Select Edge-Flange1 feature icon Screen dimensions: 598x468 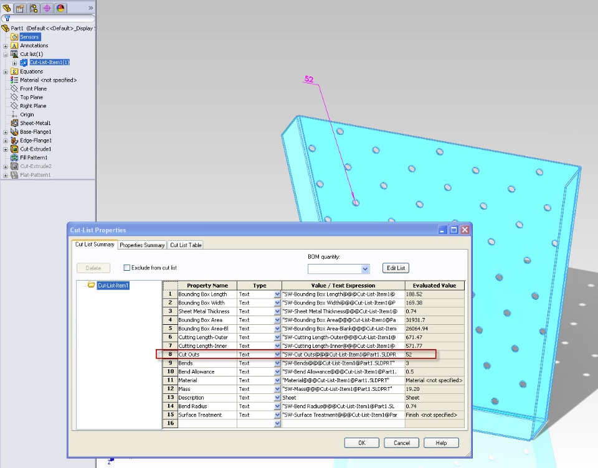(x=14, y=140)
